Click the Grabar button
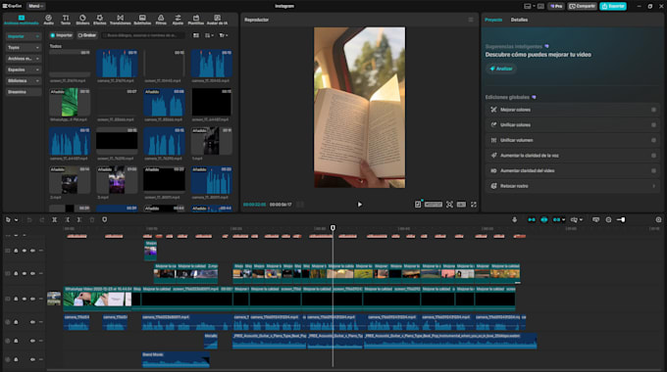The width and height of the screenshot is (667, 372). point(87,35)
